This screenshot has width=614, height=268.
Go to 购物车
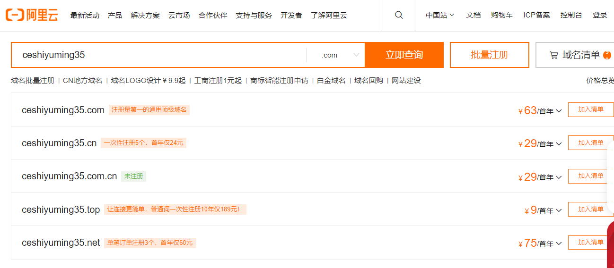tap(502, 15)
